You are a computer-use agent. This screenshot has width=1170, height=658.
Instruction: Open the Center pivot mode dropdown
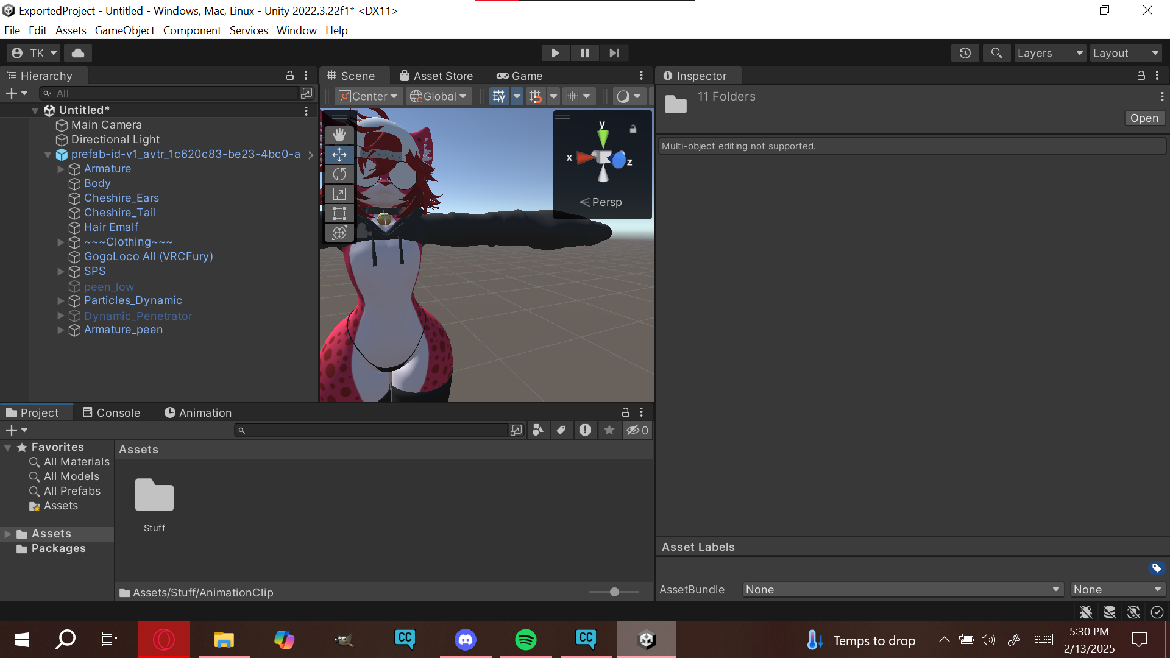[368, 96]
